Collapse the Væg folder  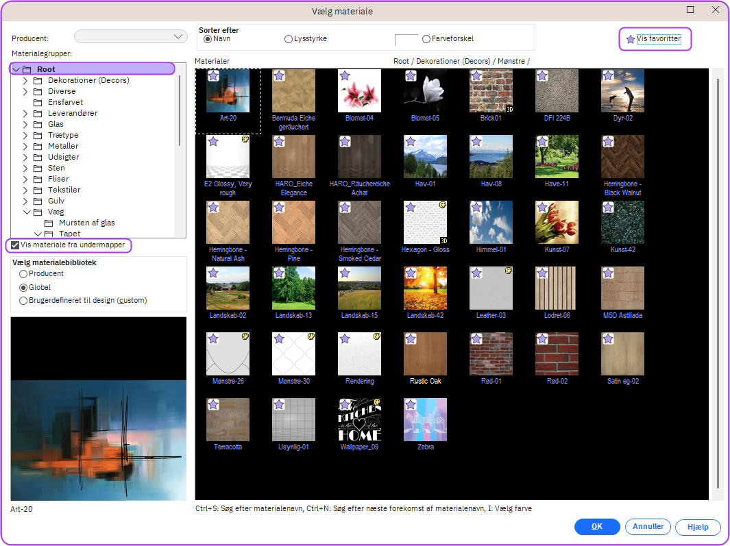[x=25, y=212]
